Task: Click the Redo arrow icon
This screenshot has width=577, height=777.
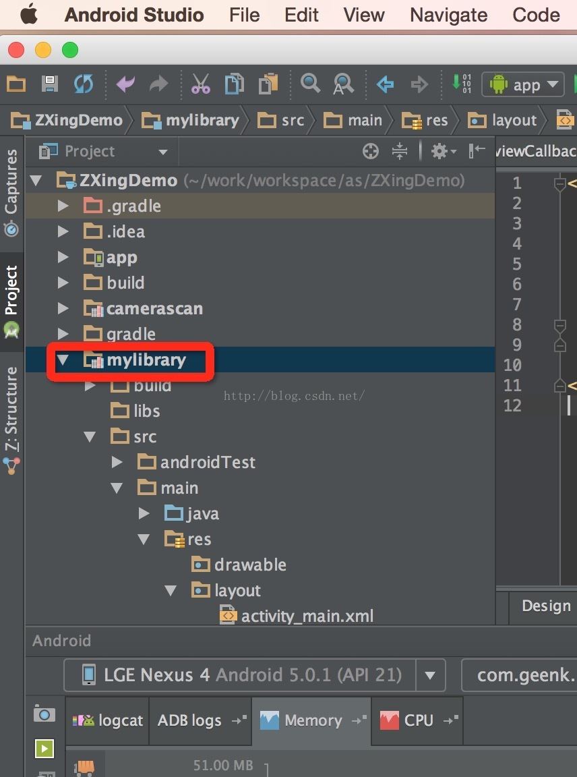Action: (158, 84)
